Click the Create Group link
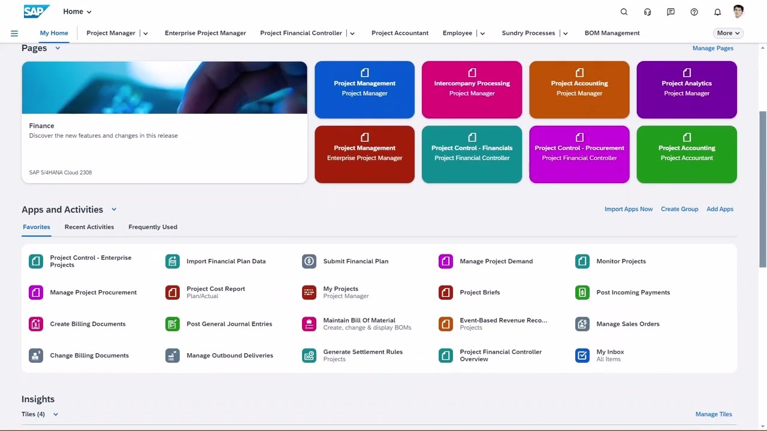 [680, 209]
